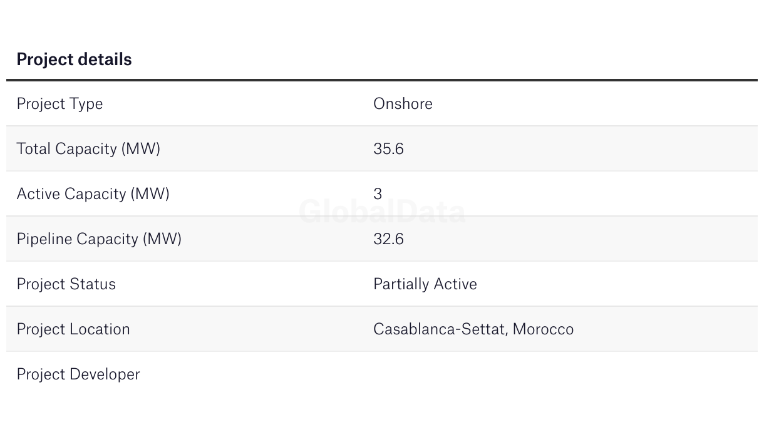Click the active capacity value 3
Screen dimensions: 764x422
pos(378,194)
